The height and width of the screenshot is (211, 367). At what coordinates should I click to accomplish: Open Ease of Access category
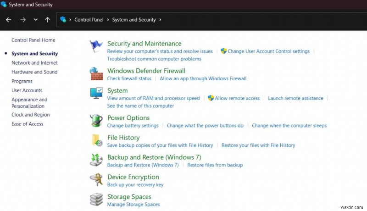point(28,124)
